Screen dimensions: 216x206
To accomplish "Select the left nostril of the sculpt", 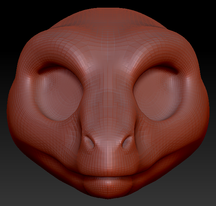I will click(89, 141).
